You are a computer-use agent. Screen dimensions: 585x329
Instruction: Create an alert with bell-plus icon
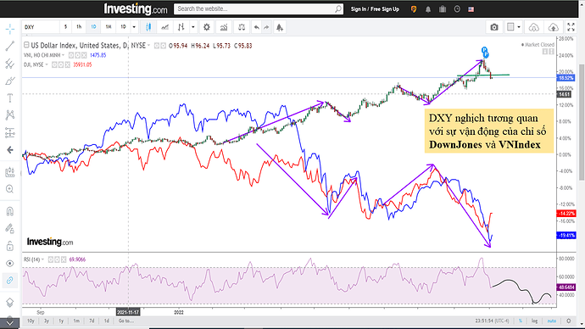tap(280, 27)
